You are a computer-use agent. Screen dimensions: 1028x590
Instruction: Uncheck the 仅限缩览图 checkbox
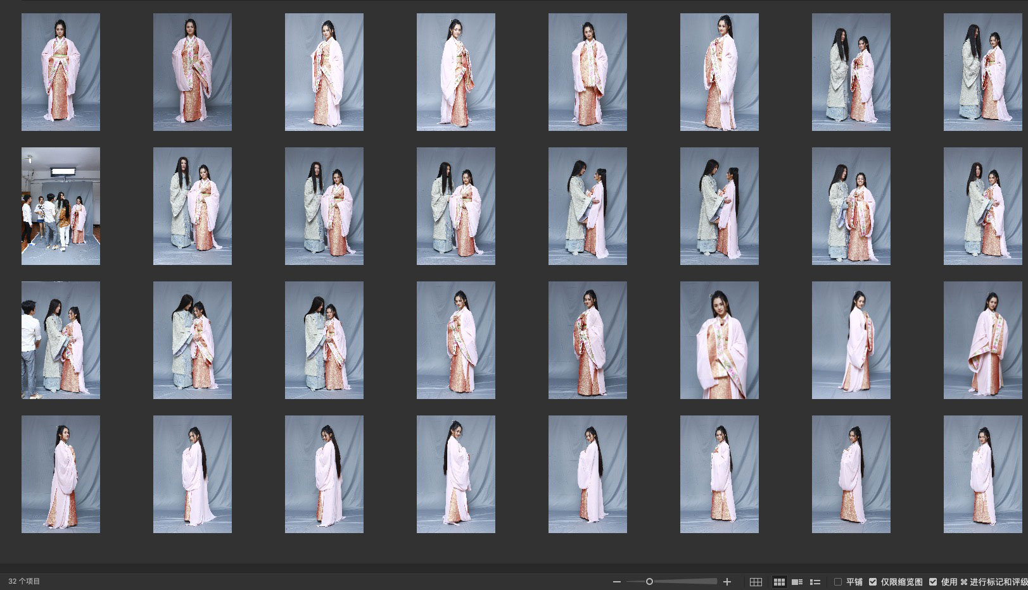point(873,582)
